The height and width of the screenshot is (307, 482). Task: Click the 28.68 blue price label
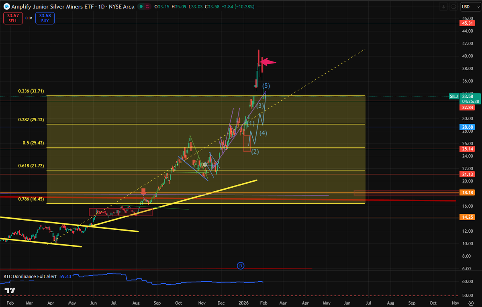click(x=467, y=127)
